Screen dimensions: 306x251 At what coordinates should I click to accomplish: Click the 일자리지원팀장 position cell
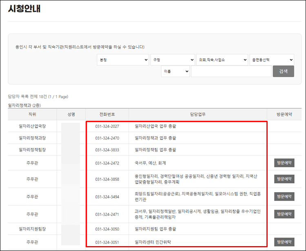pos(32,229)
